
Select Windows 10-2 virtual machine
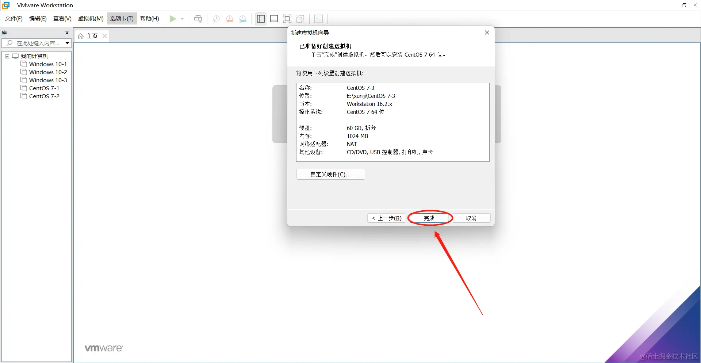pos(48,72)
